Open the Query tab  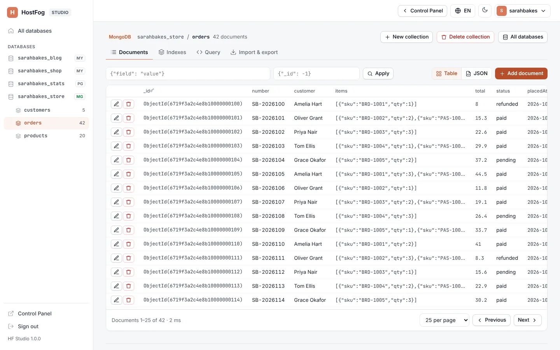(x=208, y=52)
